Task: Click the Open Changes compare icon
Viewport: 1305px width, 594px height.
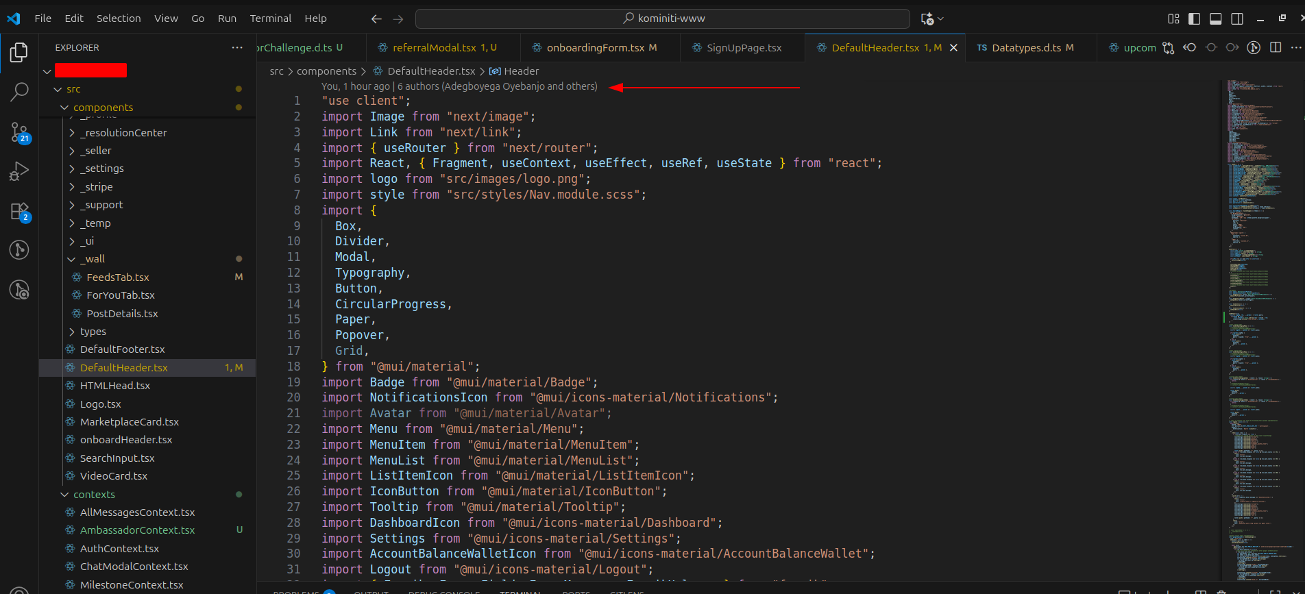Action: coord(1168,47)
